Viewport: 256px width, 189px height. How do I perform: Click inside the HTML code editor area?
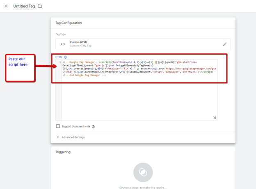click(x=139, y=90)
